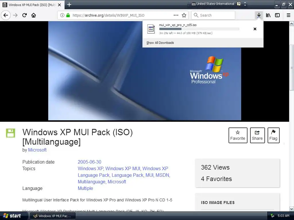The width and height of the screenshot is (294, 220).
Task: Open the MSDN topic link
Action: pos(162,175)
